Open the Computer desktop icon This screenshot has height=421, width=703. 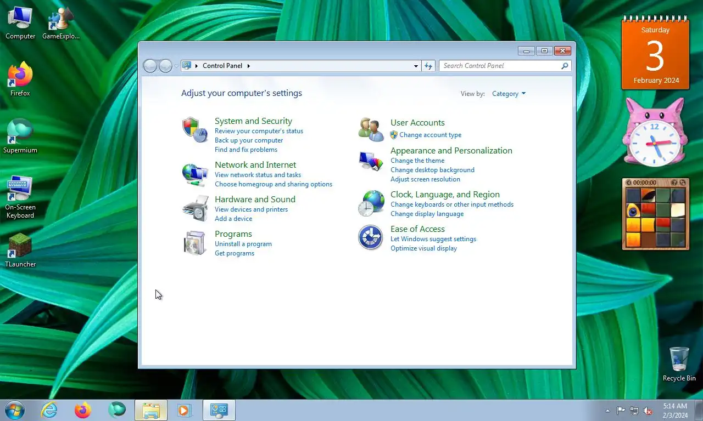(20, 23)
